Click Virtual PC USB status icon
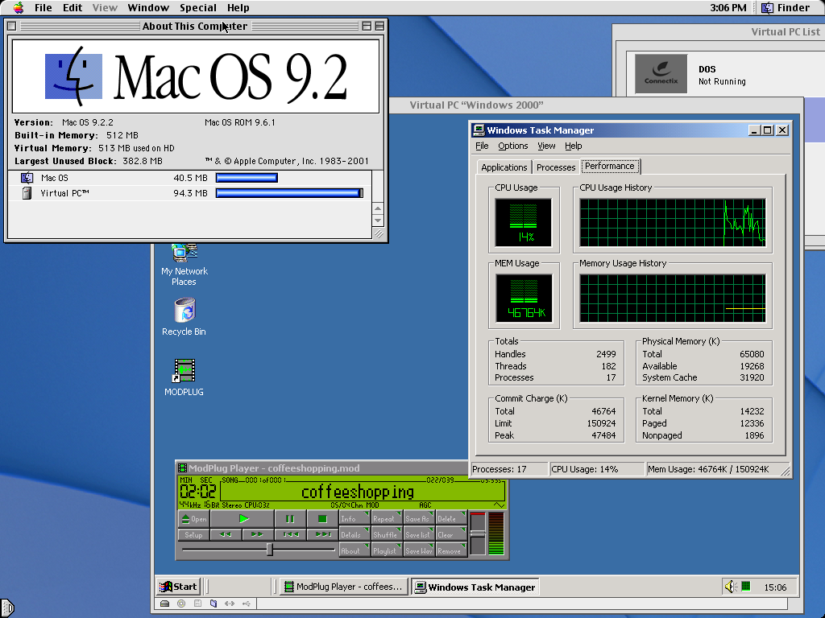Viewport: 825px width, 618px height. pyautogui.click(x=246, y=604)
